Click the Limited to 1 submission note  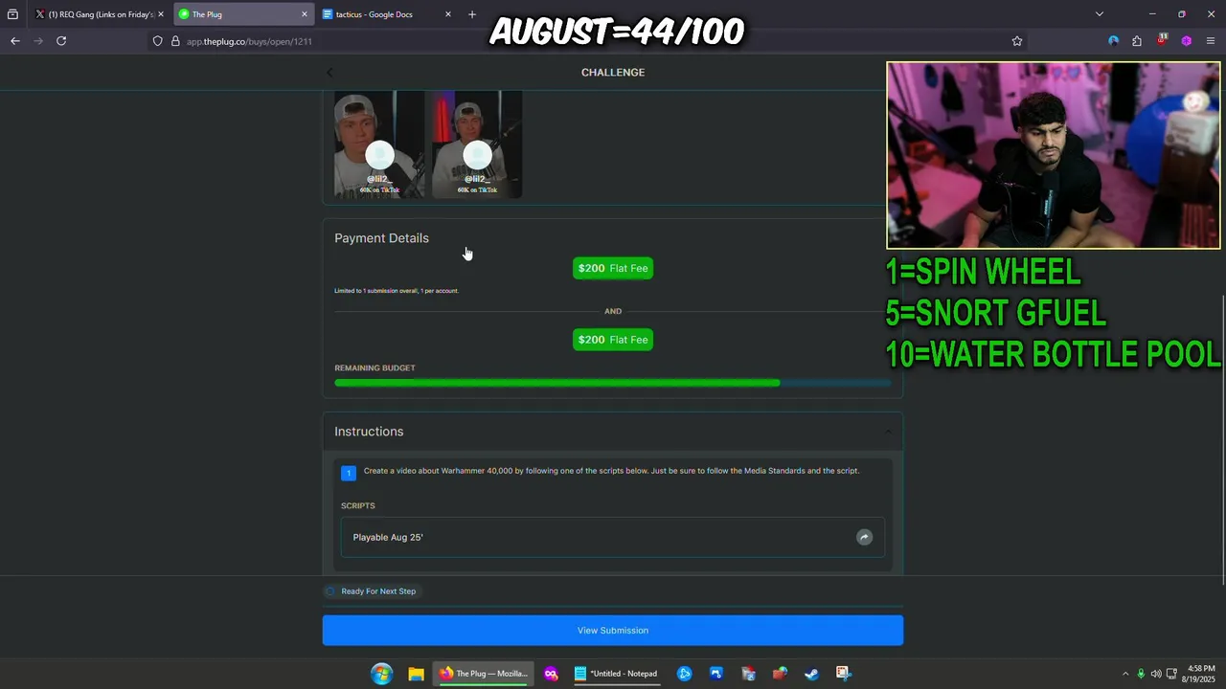click(397, 291)
